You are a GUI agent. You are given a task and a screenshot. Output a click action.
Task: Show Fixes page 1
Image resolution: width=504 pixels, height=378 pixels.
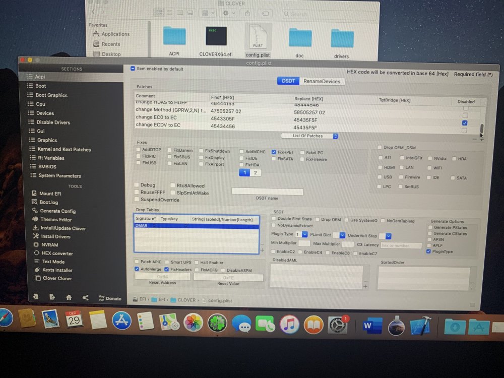(x=244, y=172)
